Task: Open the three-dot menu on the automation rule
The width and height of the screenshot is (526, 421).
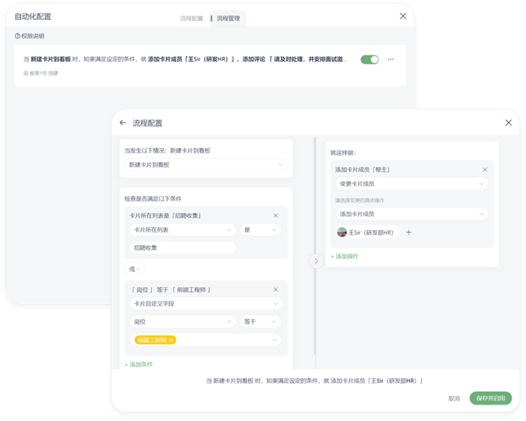Action: (391, 60)
